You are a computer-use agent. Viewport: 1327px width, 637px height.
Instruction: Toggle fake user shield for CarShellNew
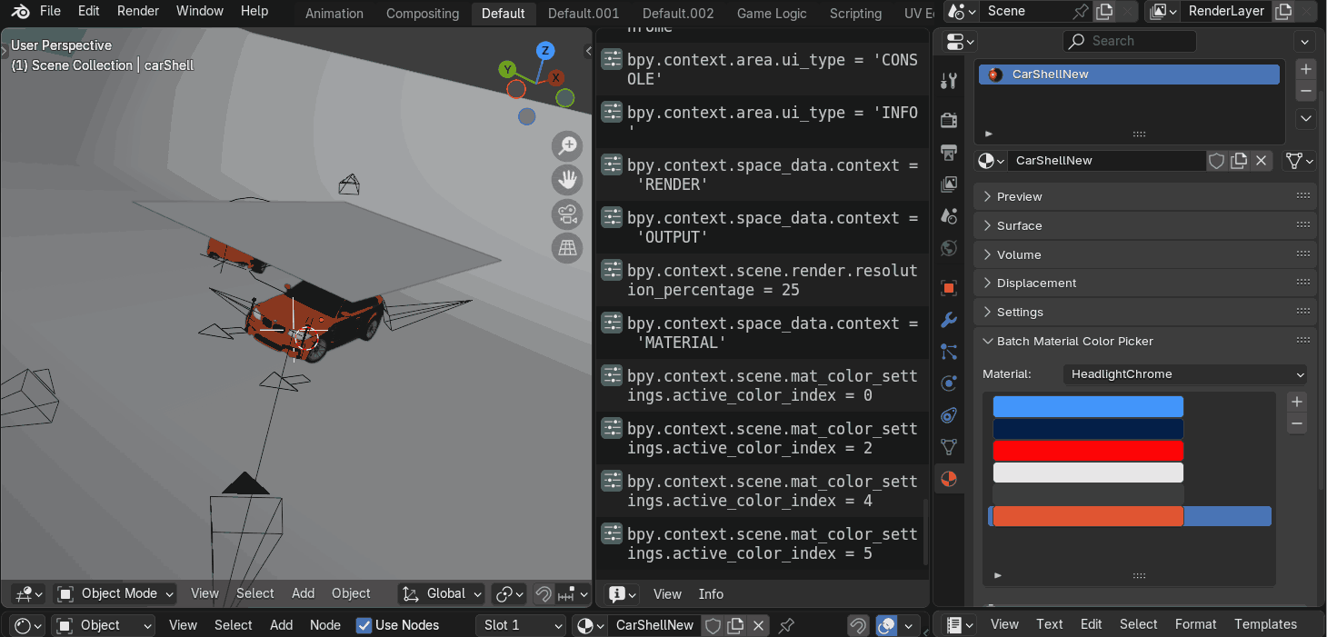[1216, 161]
